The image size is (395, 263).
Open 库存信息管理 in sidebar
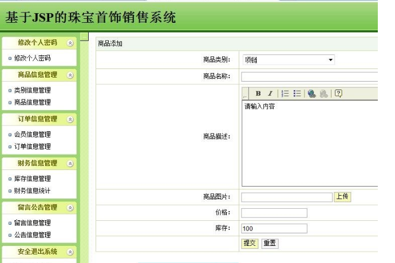[32, 179]
